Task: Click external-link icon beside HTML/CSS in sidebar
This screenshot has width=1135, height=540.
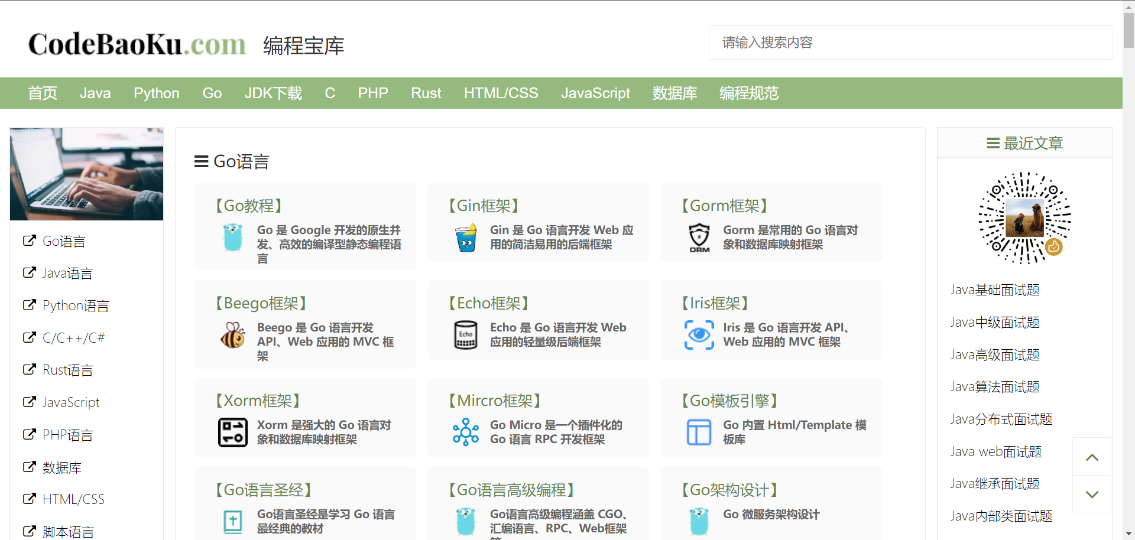Action: (x=29, y=499)
